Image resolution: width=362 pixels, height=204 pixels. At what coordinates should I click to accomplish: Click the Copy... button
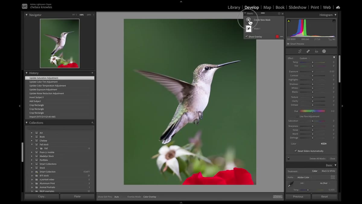(x=42, y=196)
